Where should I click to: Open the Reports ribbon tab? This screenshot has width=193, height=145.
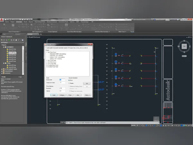pyautogui.click(x=31, y=22)
